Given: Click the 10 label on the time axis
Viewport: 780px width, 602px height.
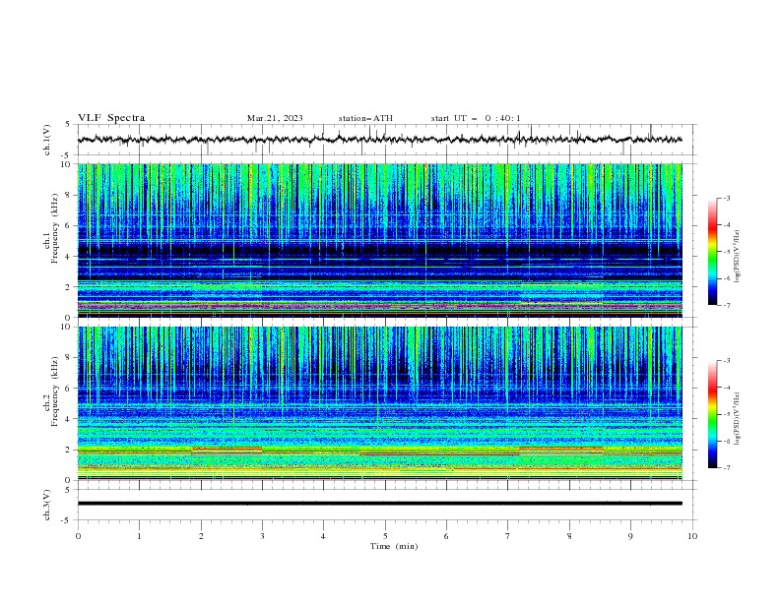Looking at the screenshot, I should (692, 536).
